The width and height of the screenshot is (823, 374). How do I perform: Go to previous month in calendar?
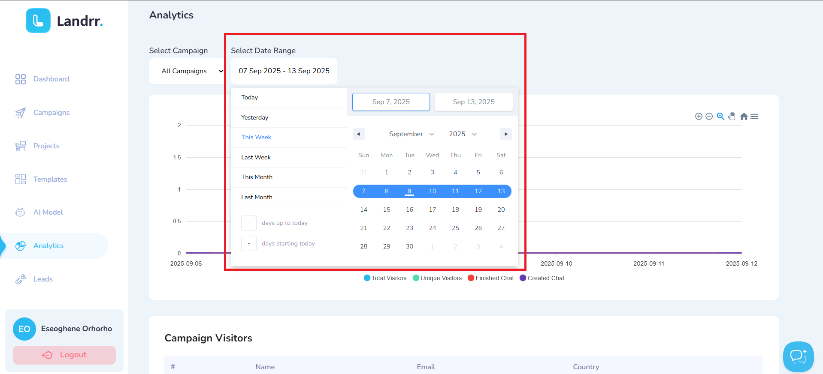click(x=359, y=134)
